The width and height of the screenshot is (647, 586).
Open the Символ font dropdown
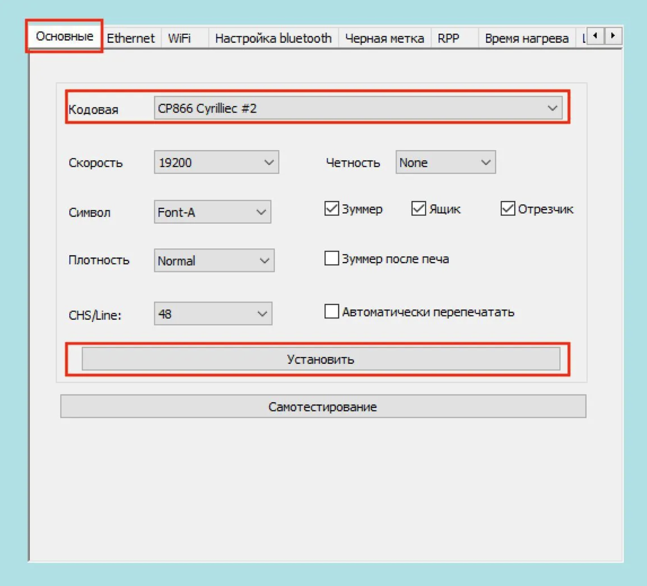(212, 212)
